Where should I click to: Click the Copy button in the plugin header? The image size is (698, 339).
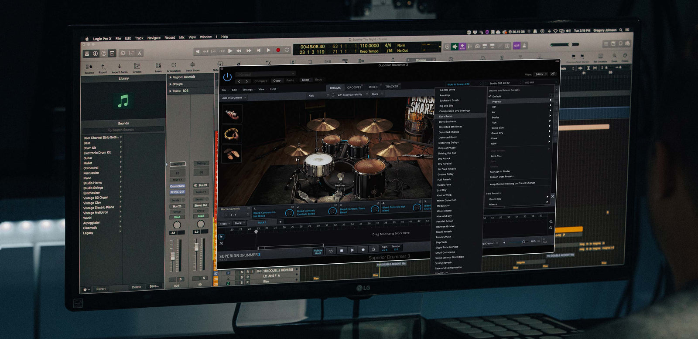pyautogui.click(x=277, y=81)
